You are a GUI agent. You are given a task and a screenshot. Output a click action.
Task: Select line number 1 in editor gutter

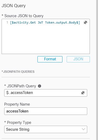7,22
